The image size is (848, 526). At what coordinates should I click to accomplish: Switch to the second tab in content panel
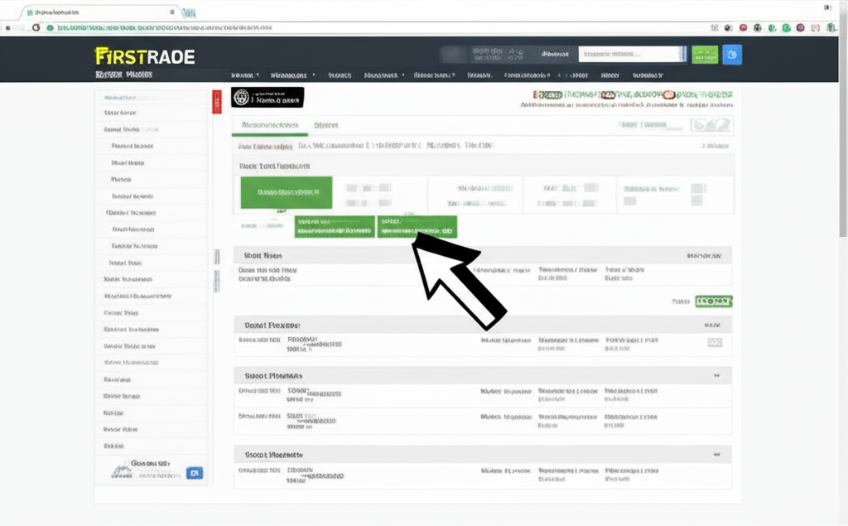(x=325, y=125)
